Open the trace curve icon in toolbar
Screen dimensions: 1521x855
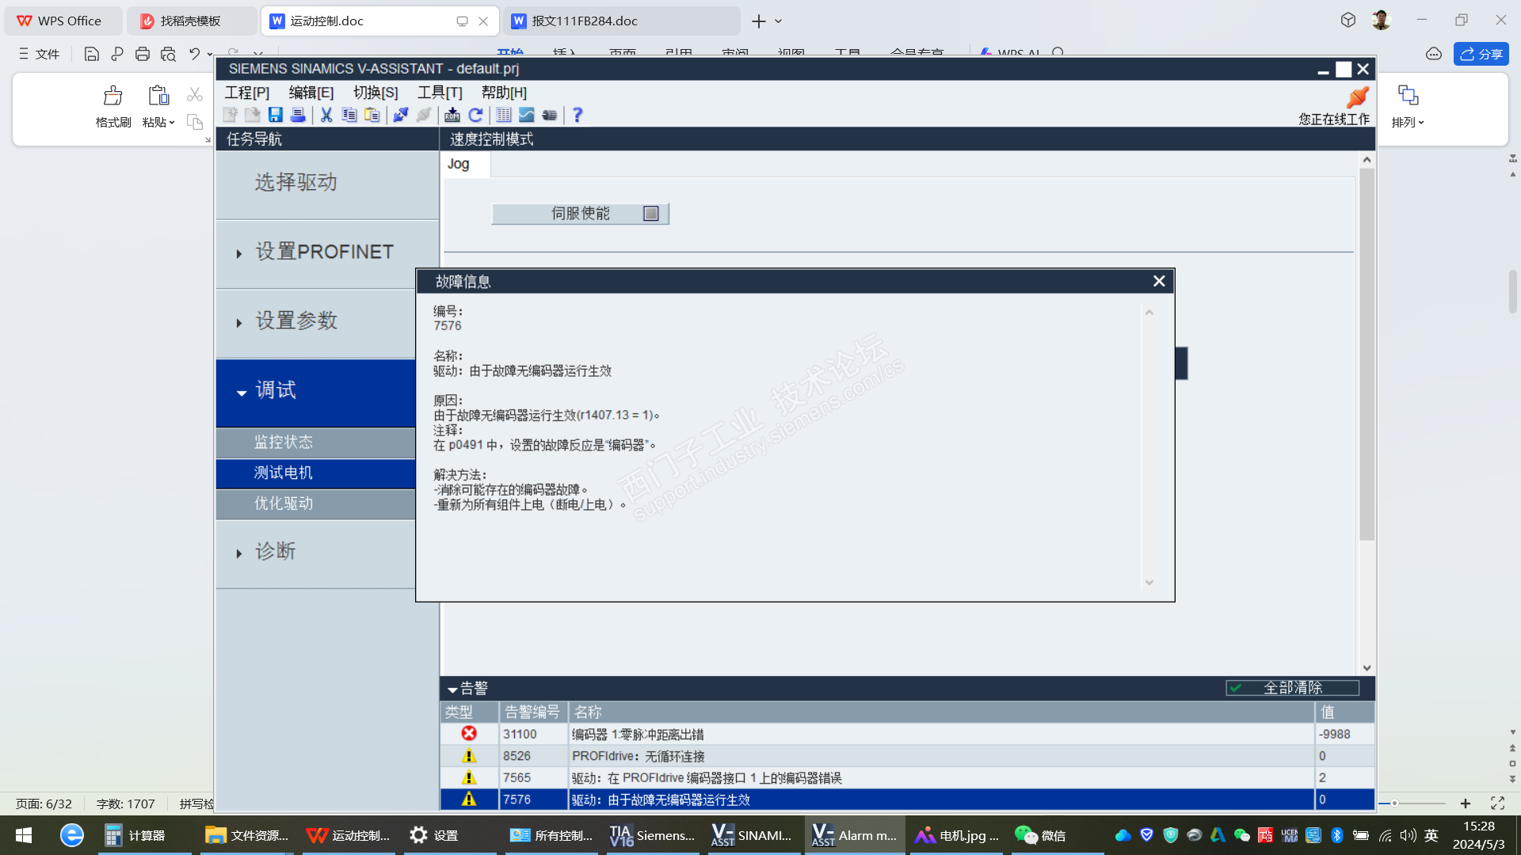point(527,116)
